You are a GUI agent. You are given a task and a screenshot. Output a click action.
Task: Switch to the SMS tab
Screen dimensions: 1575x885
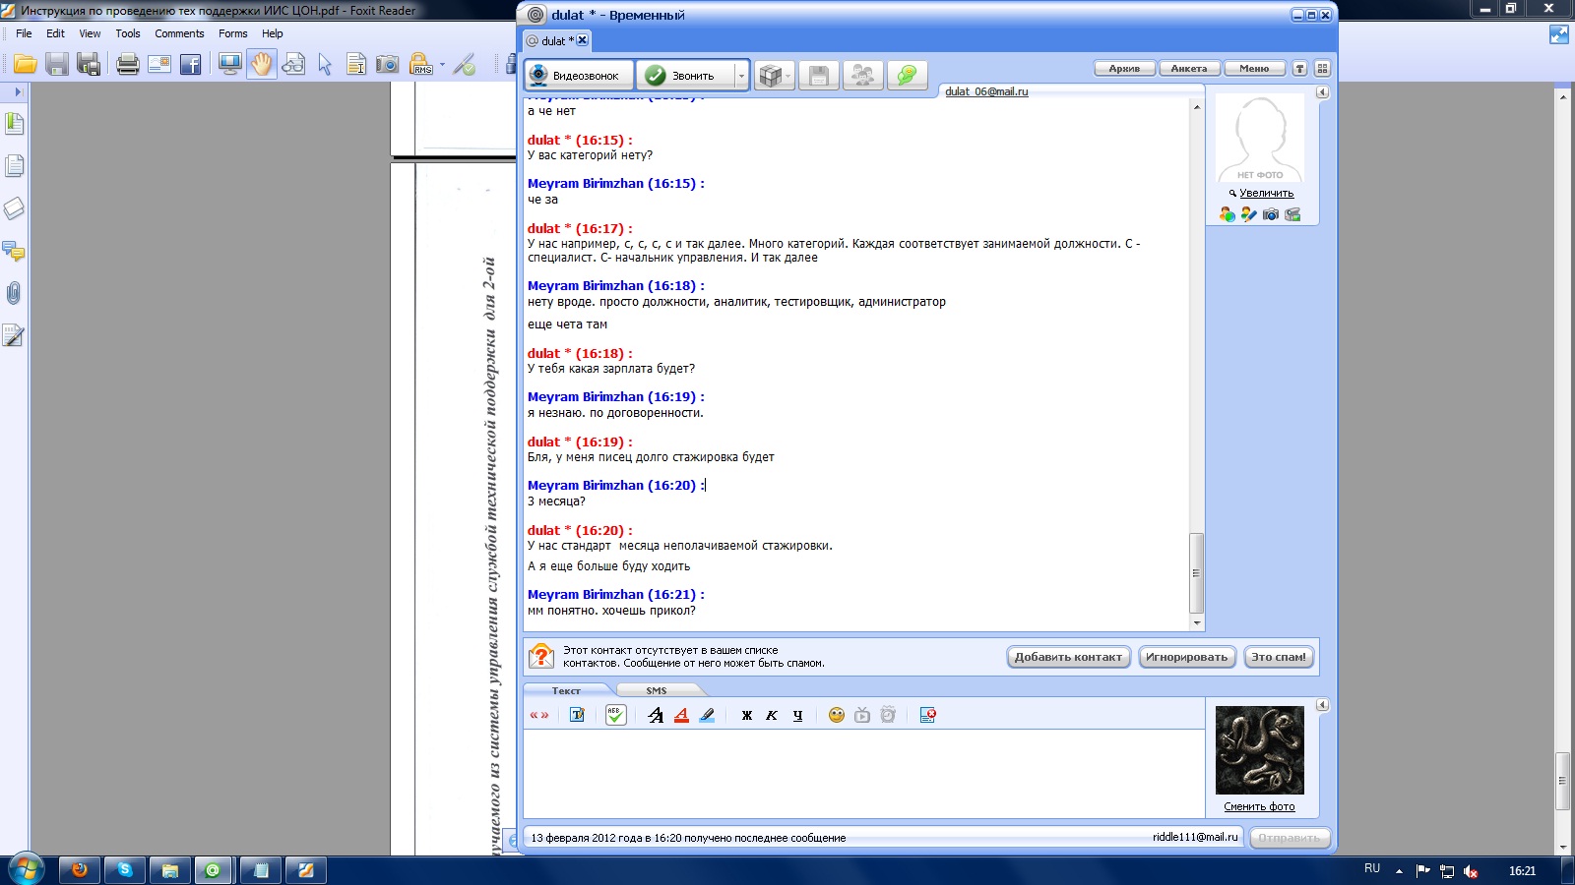[657, 690]
